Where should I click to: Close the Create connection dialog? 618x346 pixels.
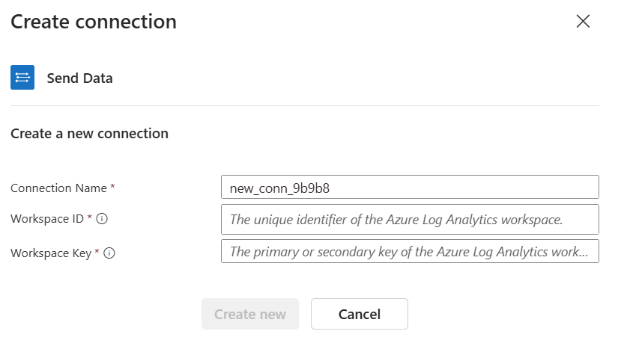[583, 21]
